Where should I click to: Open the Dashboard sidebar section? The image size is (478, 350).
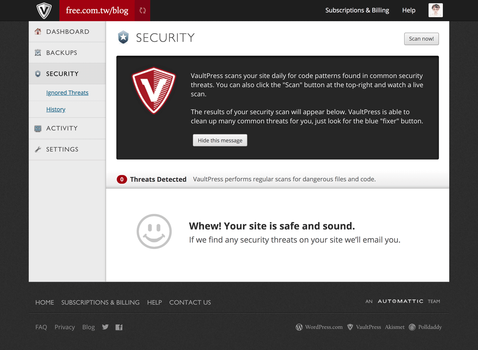tap(67, 32)
